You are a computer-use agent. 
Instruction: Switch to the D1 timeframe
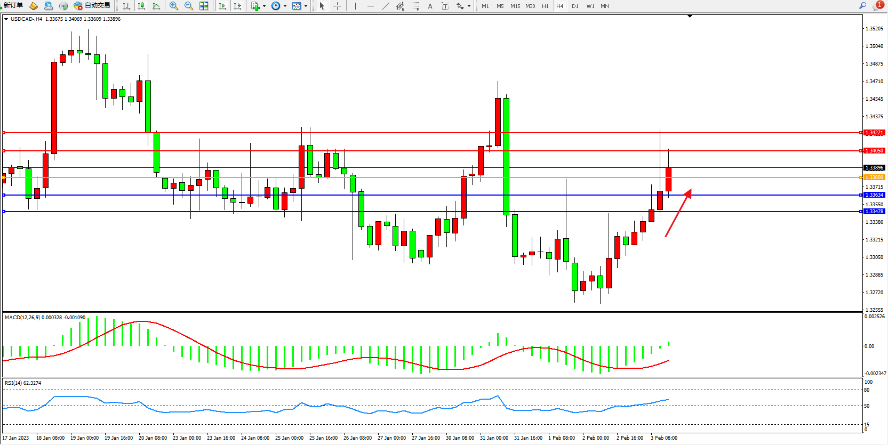[x=575, y=6]
